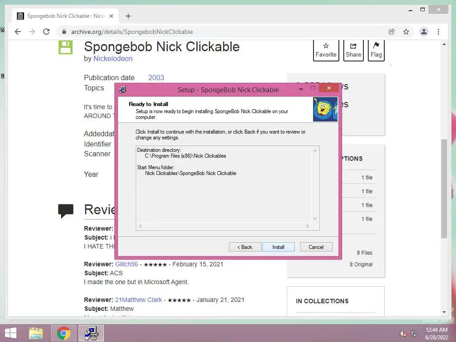Click the page title Spongebob Nick Clickable
Image resolution: width=456 pixels, height=342 pixels.
(162, 46)
